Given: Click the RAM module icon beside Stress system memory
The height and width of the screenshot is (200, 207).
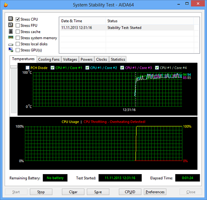Looking at the screenshot, I should click(x=11, y=37).
